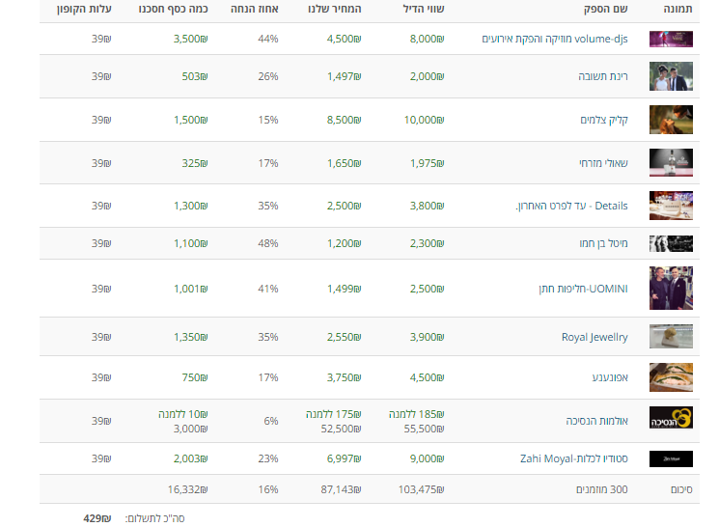Follow the אולמות הנסיכה supplier link
719x527 pixels.
[x=596, y=421]
